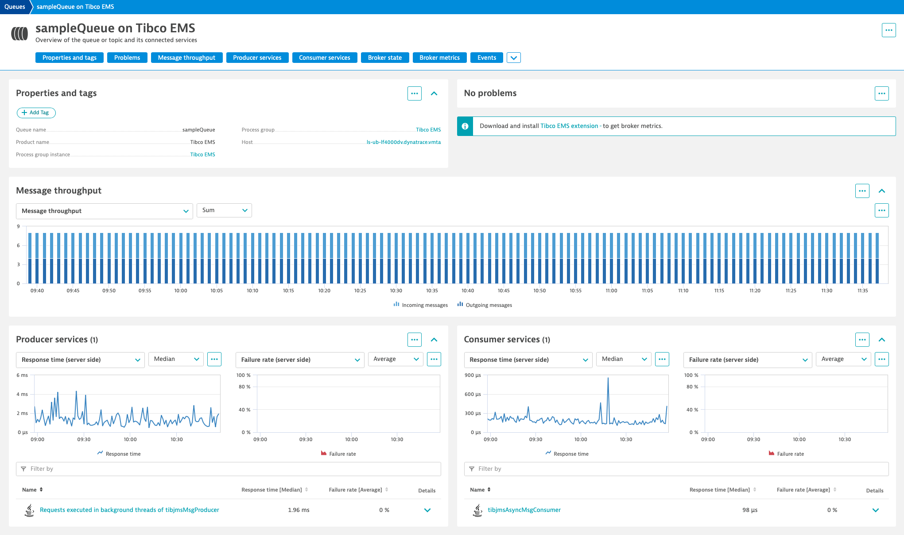Open Tibco EMS process group link
904x535 pixels.
click(428, 130)
